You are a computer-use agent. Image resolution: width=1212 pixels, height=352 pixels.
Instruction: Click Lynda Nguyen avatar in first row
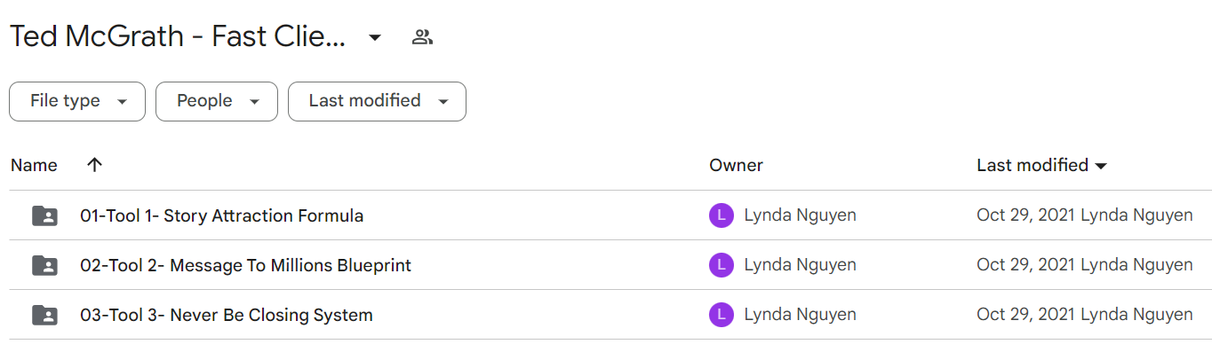722,215
